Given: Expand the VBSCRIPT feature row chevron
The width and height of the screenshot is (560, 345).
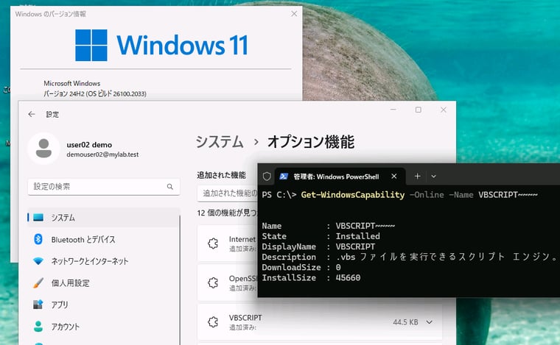Looking at the screenshot, I should (x=430, y=322).
